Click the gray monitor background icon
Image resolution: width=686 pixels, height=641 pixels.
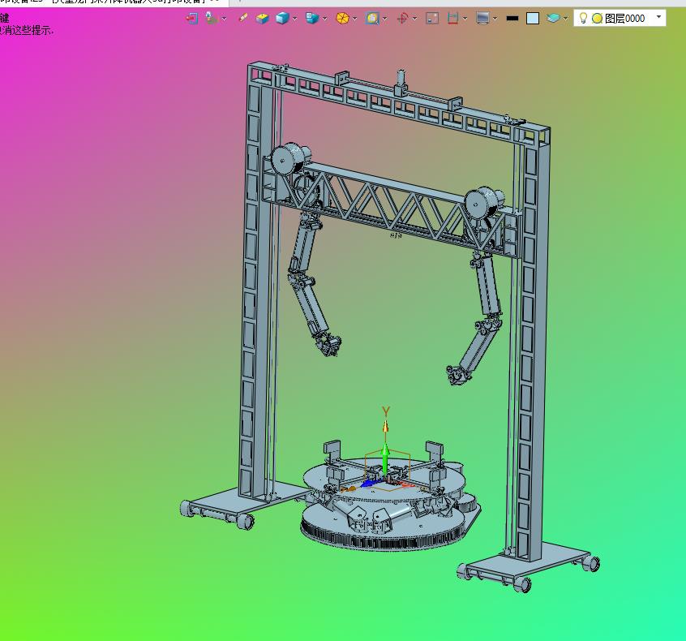(x=483, y=18)
